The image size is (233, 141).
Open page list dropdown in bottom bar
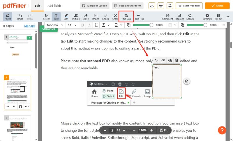point(124,131)
